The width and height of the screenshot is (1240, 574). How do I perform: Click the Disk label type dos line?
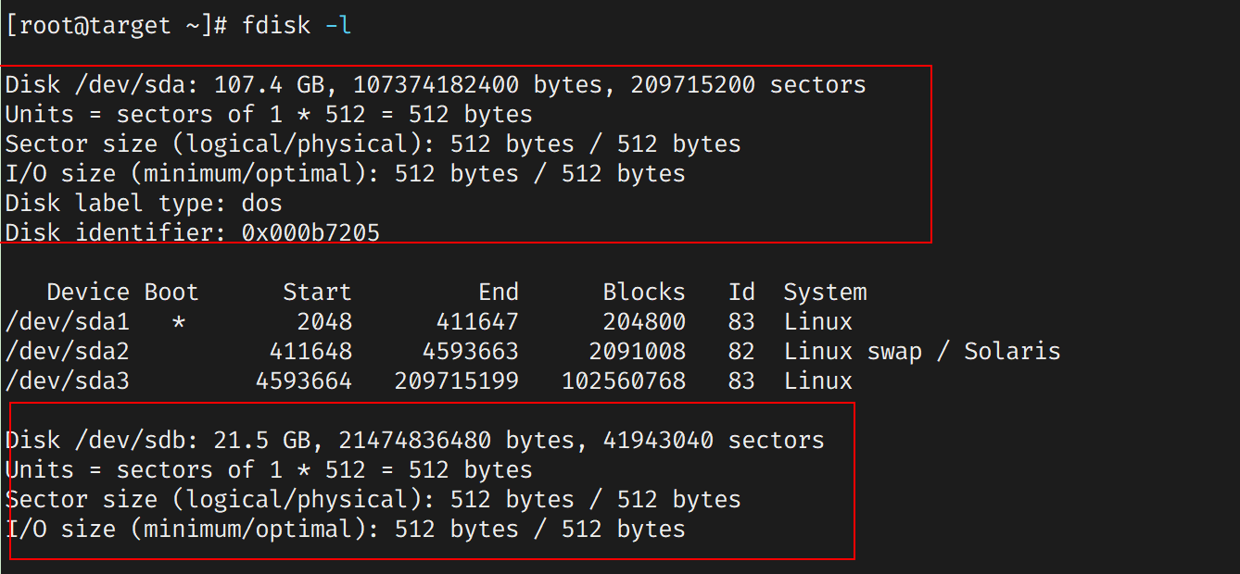(144, 204)
